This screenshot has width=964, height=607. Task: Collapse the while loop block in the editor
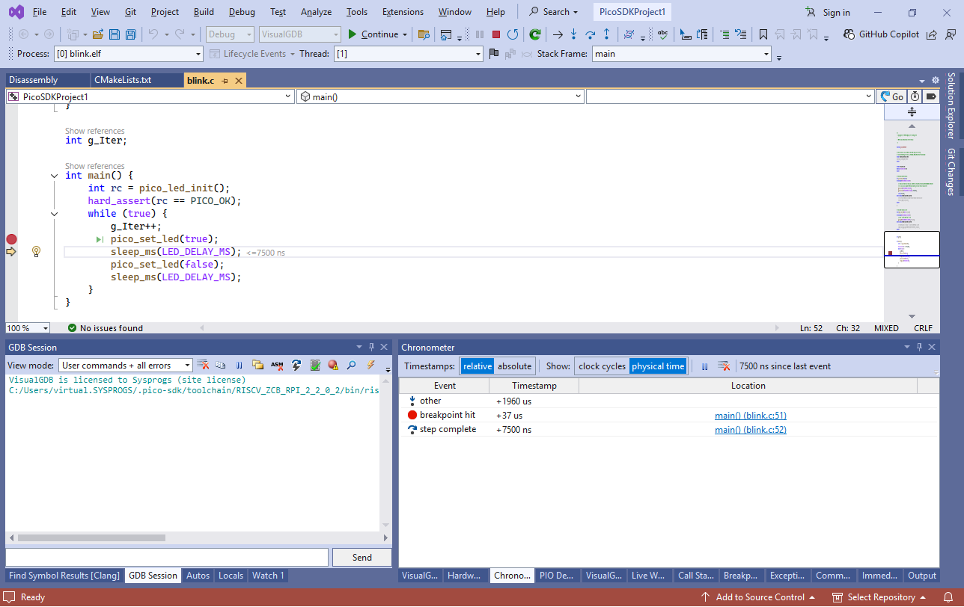coord(54,214)
